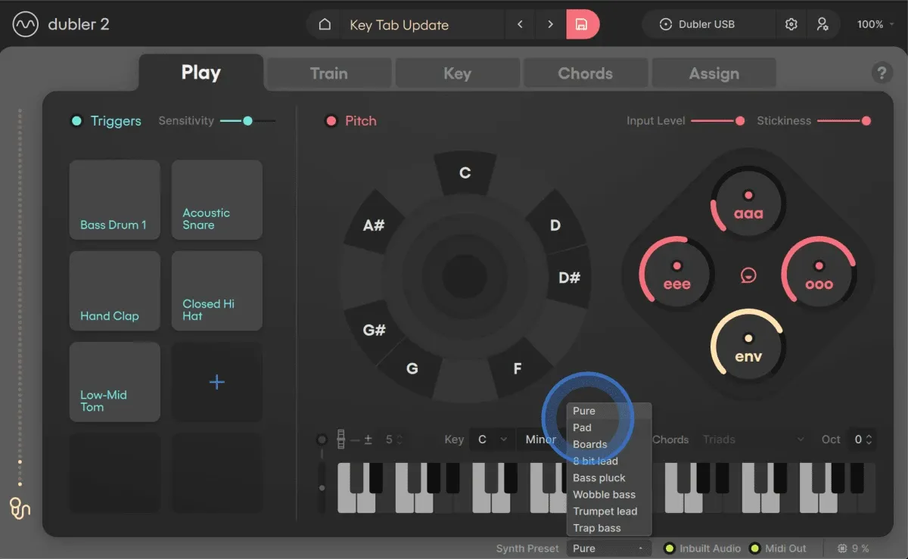The width and height of the screenshot is (908, 559).
Task: Toggle Inbuilt Audio output
Action: (x=669, y=548)
